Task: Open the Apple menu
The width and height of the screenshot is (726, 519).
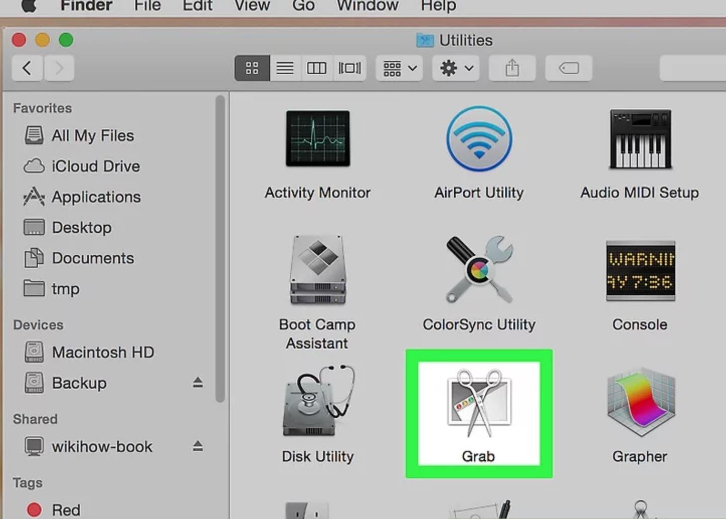Action: click(29, 6)
